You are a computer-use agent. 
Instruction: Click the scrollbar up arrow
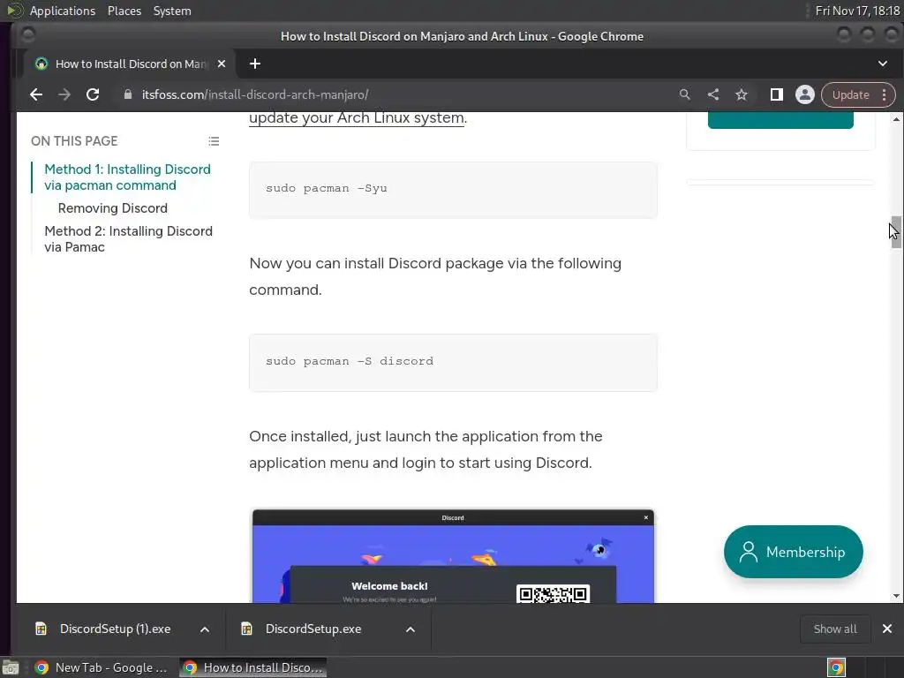click(896, 119)
